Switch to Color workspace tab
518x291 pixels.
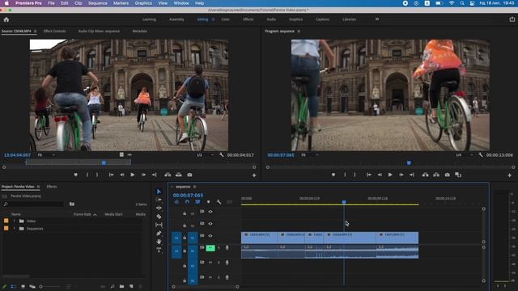(x=226, y=19)
